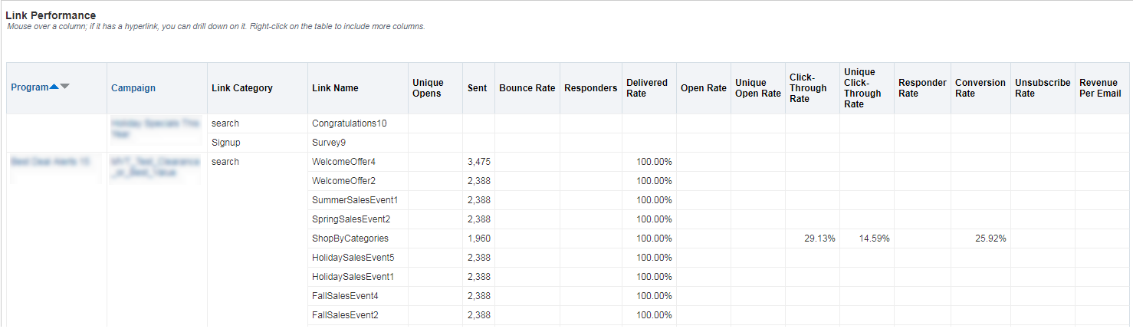Select the Link Name column header
Screen dimensions: 1133x329
[335, 88]
